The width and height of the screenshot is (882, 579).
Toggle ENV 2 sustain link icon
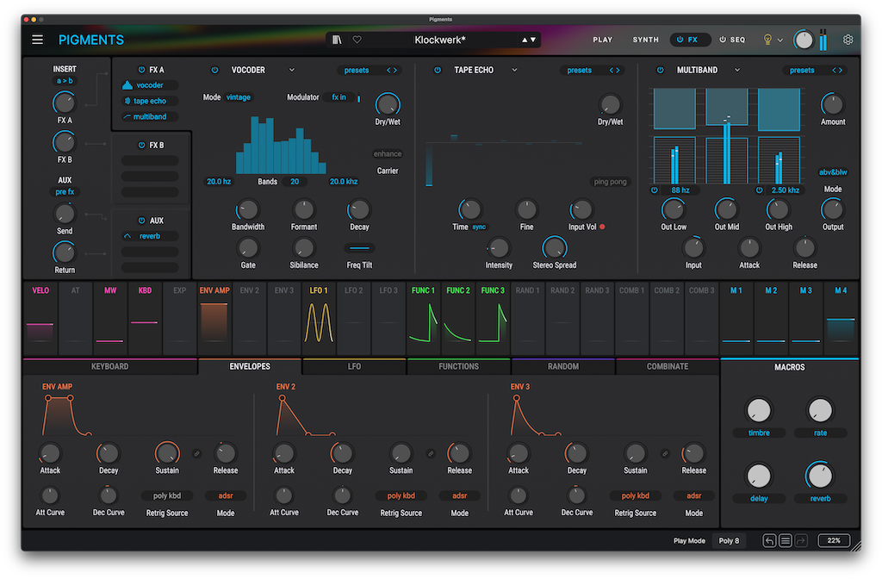(431, 453)
